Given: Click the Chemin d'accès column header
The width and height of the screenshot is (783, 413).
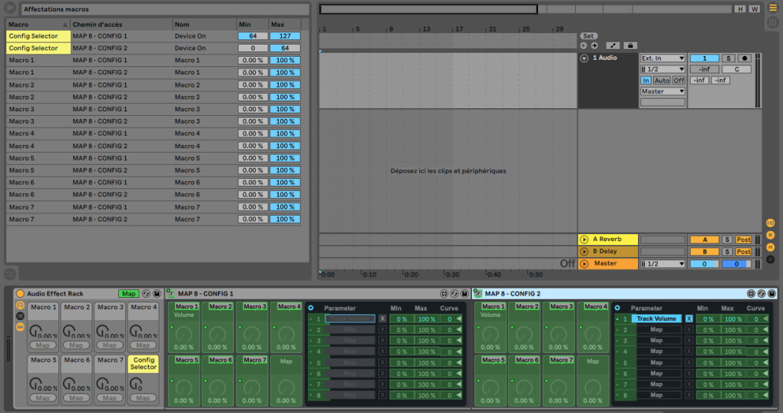Looking at the screenshot, I should coord(121,25).
